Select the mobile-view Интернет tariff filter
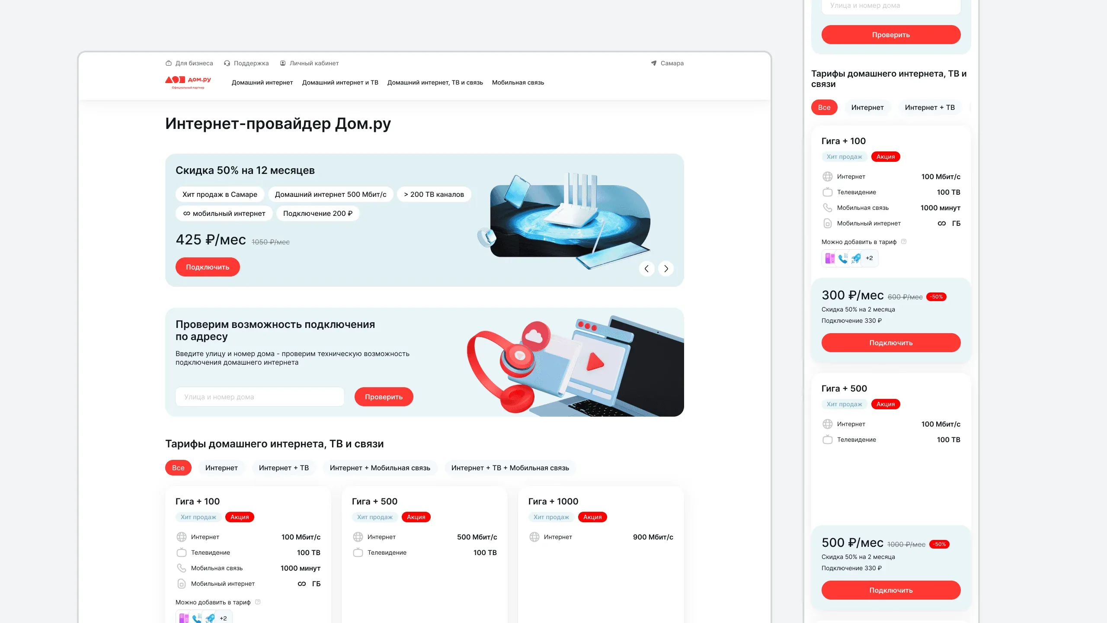This screenshot has height=623, width=1107. (x=867, y=107)
